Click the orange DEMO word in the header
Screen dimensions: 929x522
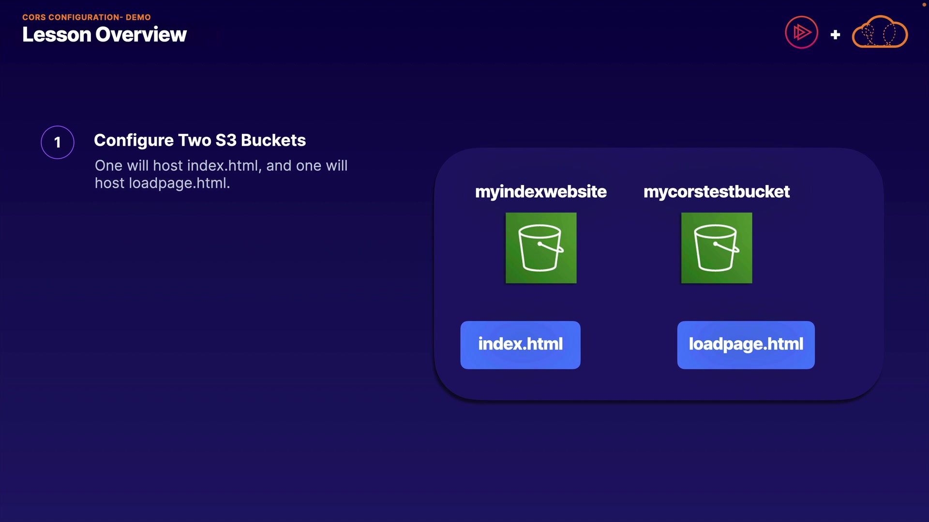138,17
